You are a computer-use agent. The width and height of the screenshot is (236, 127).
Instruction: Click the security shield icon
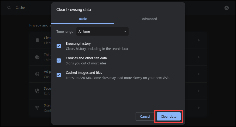click(x=37, y=91)
